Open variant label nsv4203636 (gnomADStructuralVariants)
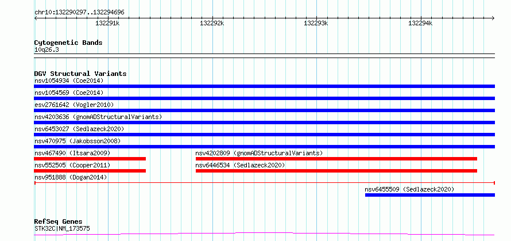Viewport: 511px width, 241px height. tap(98, 117)
